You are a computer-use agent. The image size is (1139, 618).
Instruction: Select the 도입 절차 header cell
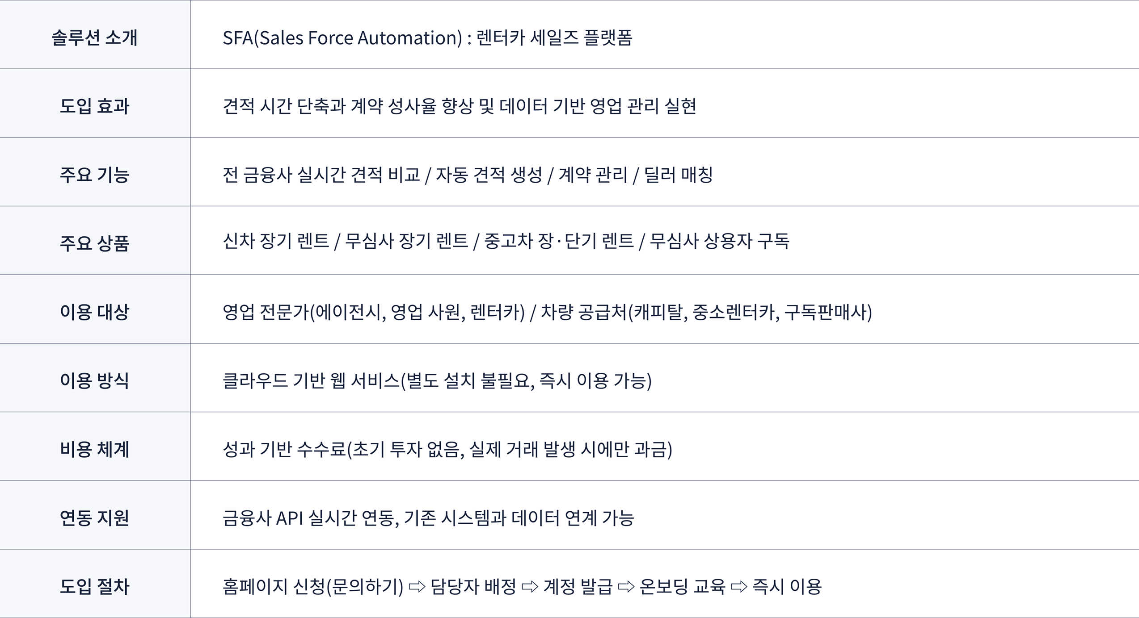94,586
